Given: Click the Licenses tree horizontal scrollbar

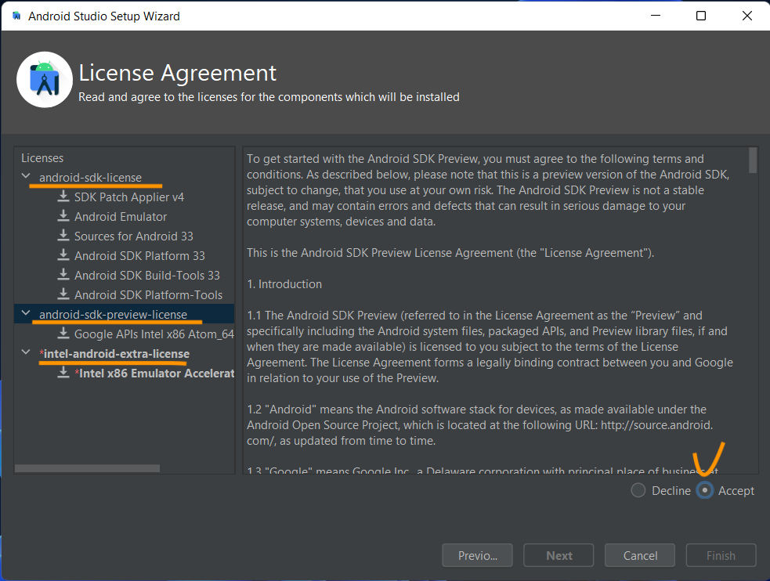Looking at the screenshot, I should pyautogui.click(x=87, y=468).
